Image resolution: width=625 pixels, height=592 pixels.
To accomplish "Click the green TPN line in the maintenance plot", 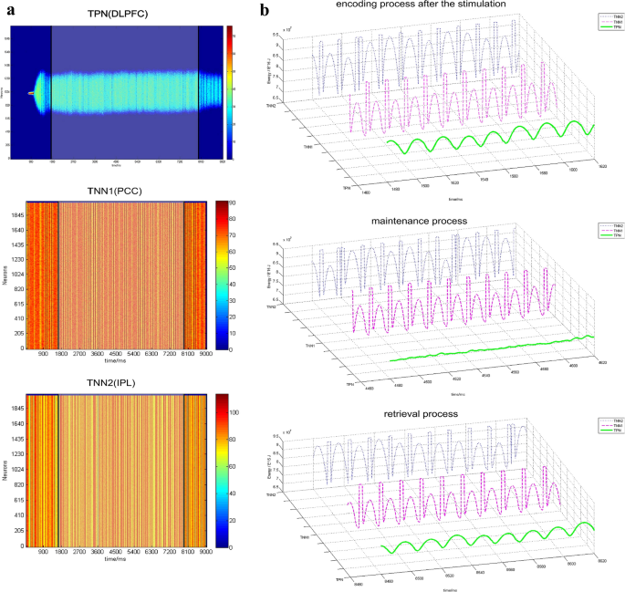I will point(492,348).
